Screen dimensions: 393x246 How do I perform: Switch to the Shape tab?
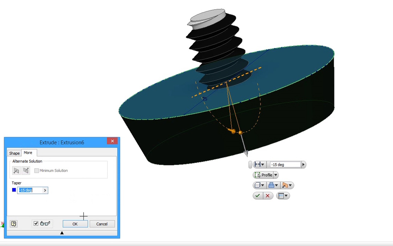coord(14,153)
